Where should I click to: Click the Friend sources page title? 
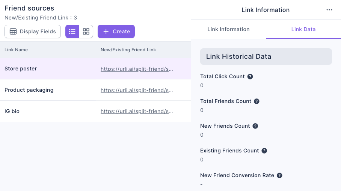[x=29, y=8]
